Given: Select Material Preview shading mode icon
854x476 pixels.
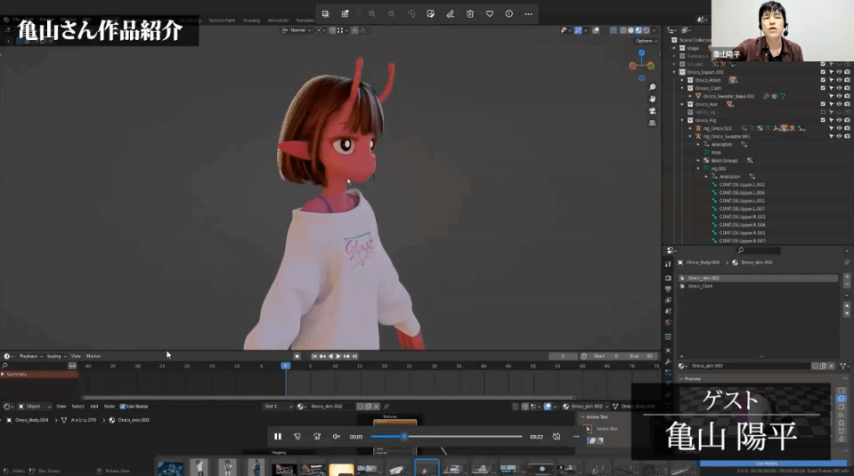Looking at the screenshot, I should coord(638,30).
